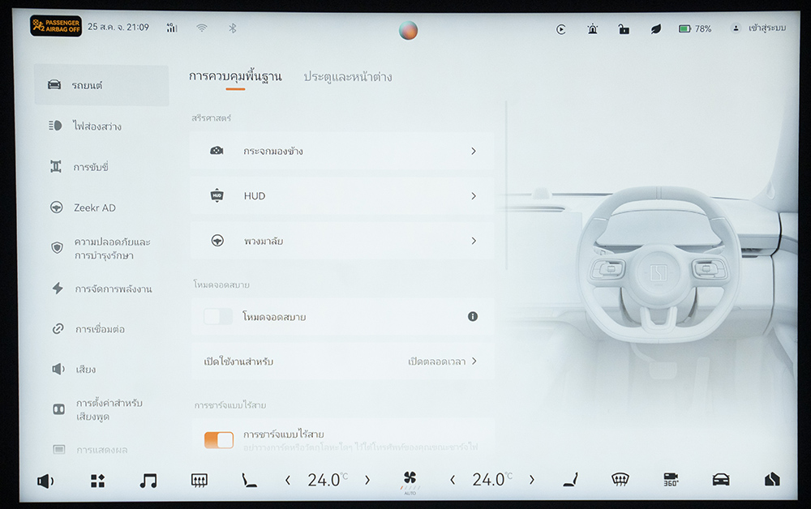Open the Zeekr AD settings section
This screenshot has width=811, height=509.
pyautogui.click(x=95, y=207)
